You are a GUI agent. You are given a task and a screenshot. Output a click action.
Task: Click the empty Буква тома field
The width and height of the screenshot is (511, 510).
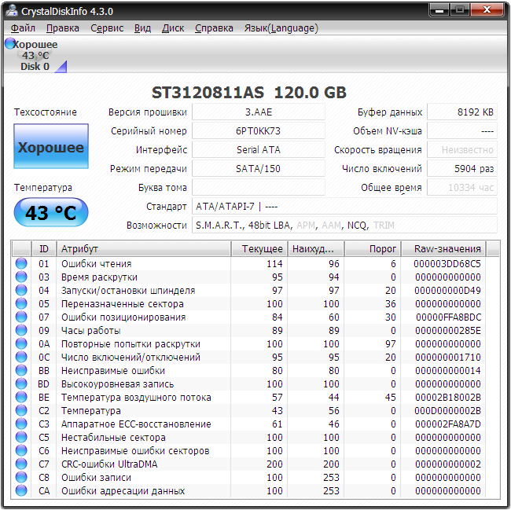259,188
